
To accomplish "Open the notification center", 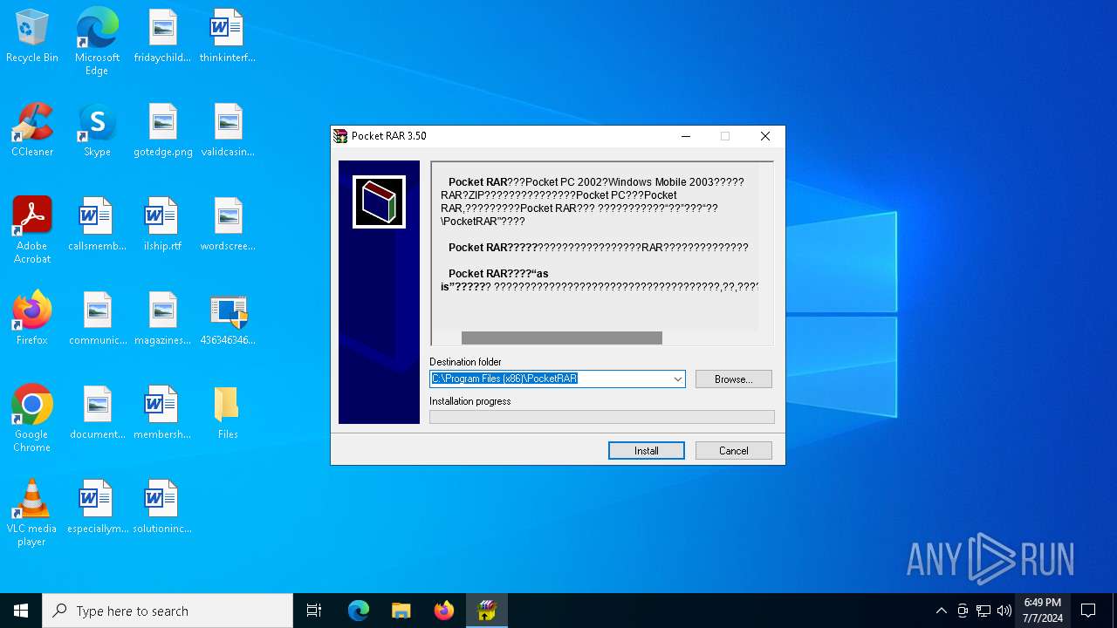I will [1088, 611].
